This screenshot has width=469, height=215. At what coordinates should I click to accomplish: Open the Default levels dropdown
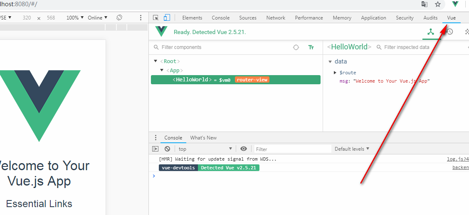pos(352,149)
